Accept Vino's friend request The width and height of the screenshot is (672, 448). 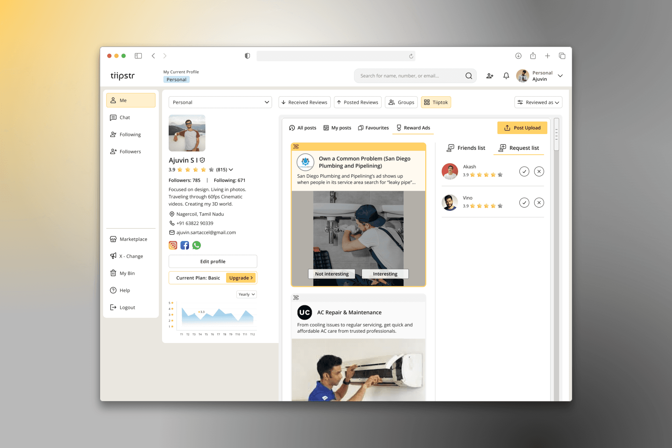(524, 203)
